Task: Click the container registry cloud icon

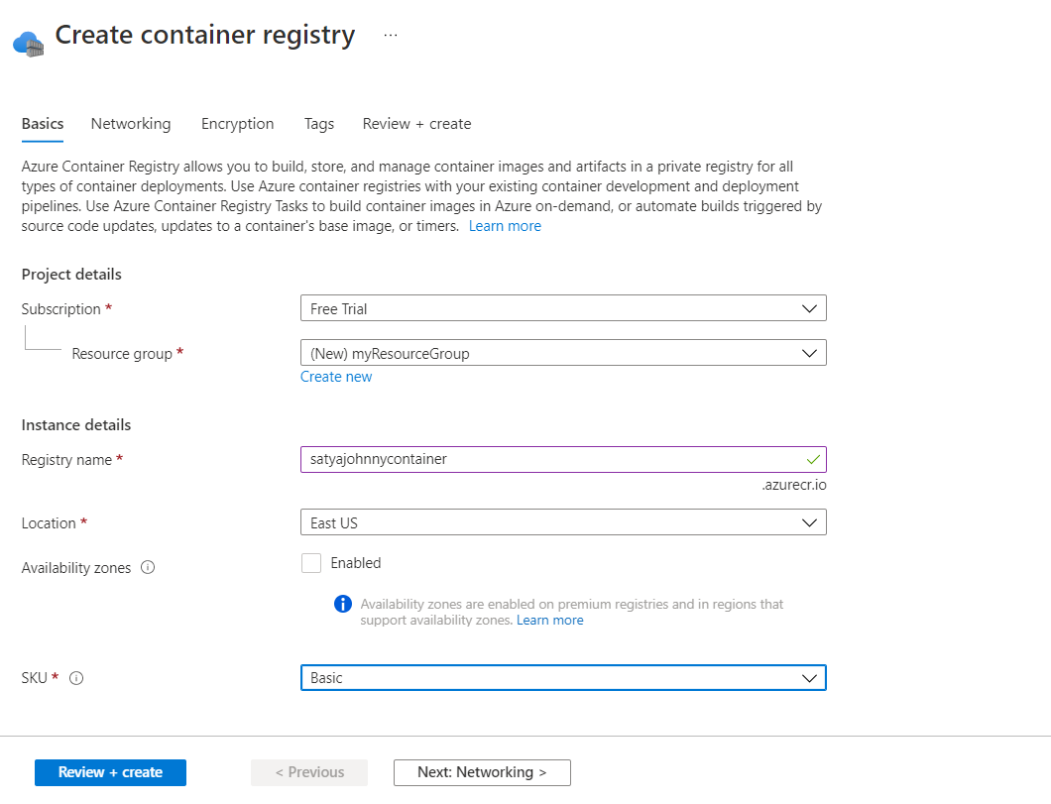Action: [x=29, y=43]
